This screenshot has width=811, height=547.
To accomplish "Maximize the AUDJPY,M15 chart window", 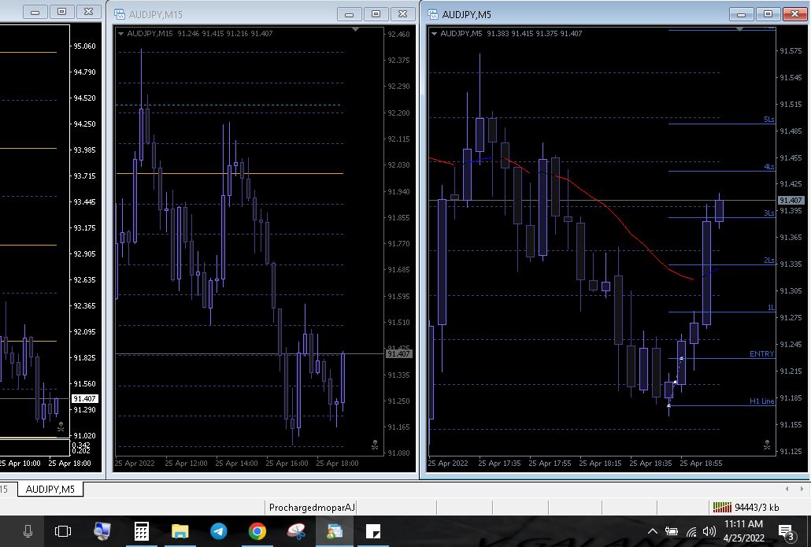I will tap(376, 14).
